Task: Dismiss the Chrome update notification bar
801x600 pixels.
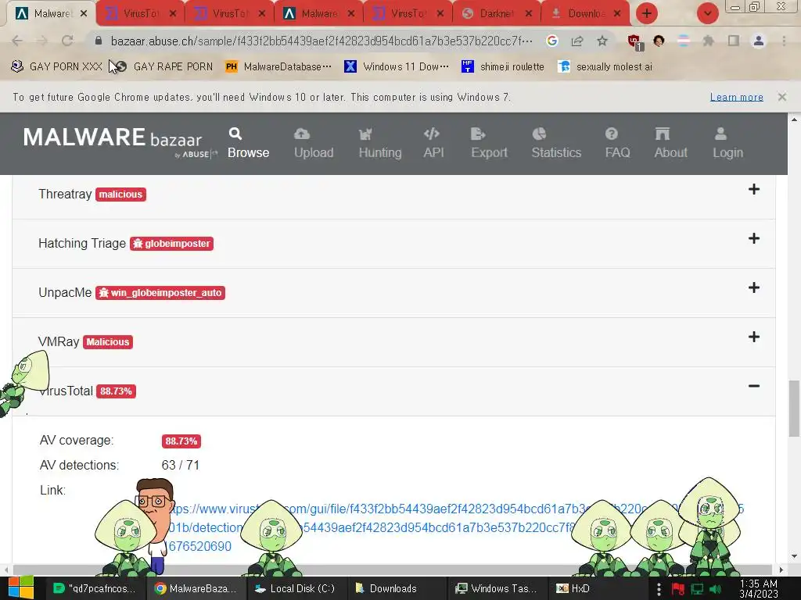Action: point(781,97)
